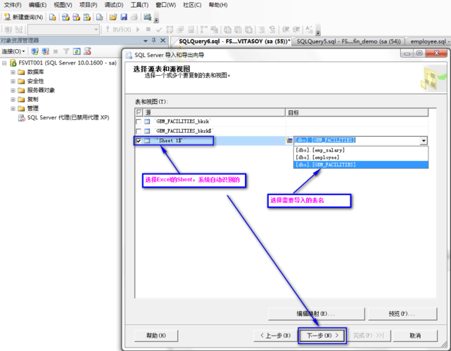Click the Uncomment selected lines icon
This screenshot has height=351, width=451.
(x=272, y=29)
